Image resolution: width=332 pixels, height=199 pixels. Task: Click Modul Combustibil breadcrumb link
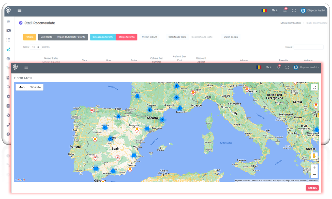point(290,23)
